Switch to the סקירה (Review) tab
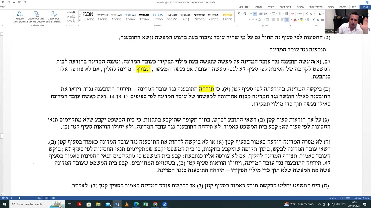Viewport: 371px width, 208px height. 271,7
